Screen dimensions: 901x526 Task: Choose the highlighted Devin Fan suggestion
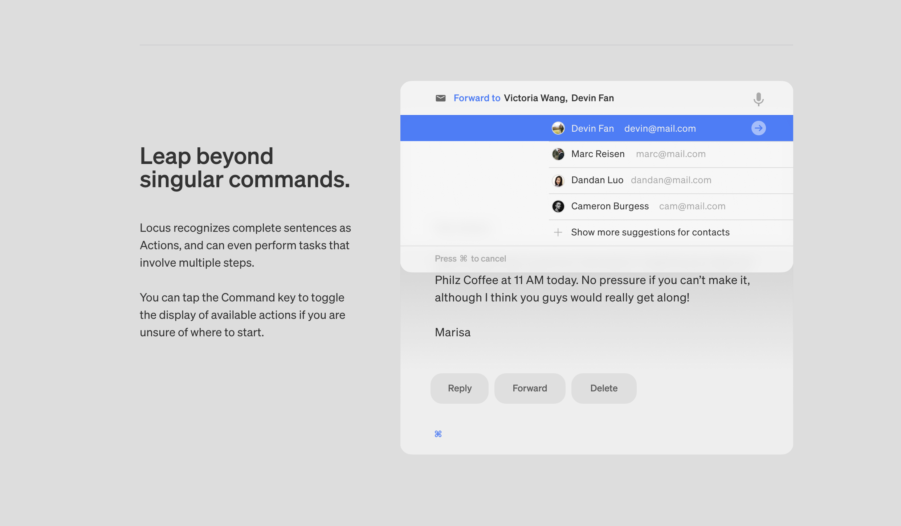[x=596, y=128]
